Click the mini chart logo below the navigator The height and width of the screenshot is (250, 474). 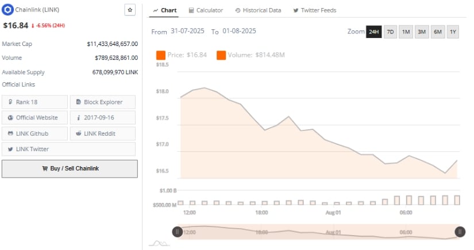[159, 243]
